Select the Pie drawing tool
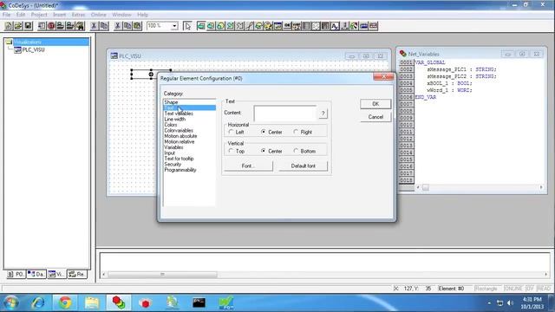This screenshot has width=555, height=312. 258,26
